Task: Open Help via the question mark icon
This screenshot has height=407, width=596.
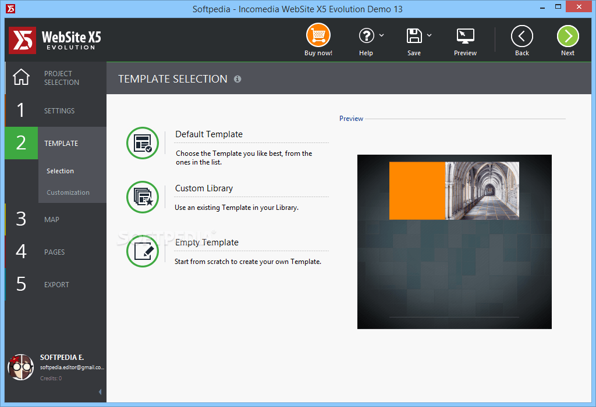Action: click(366, 35)
